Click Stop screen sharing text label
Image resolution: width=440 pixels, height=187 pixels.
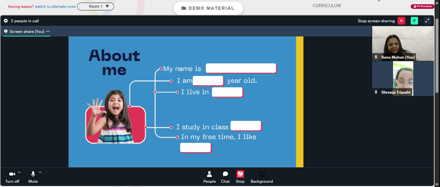coord(376,21)
